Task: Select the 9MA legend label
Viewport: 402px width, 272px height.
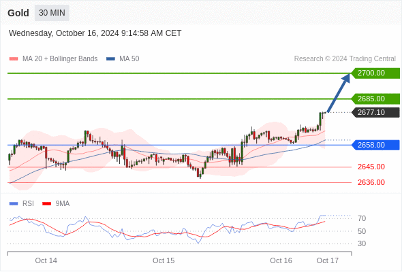Action: coord(63,204)
